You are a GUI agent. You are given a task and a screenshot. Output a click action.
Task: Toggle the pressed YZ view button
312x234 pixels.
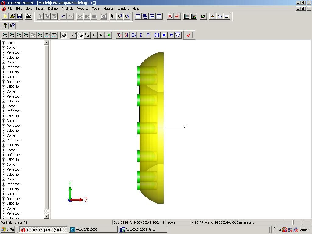(80, 35)
